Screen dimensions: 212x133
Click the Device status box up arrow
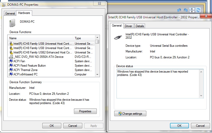point(201,72)
